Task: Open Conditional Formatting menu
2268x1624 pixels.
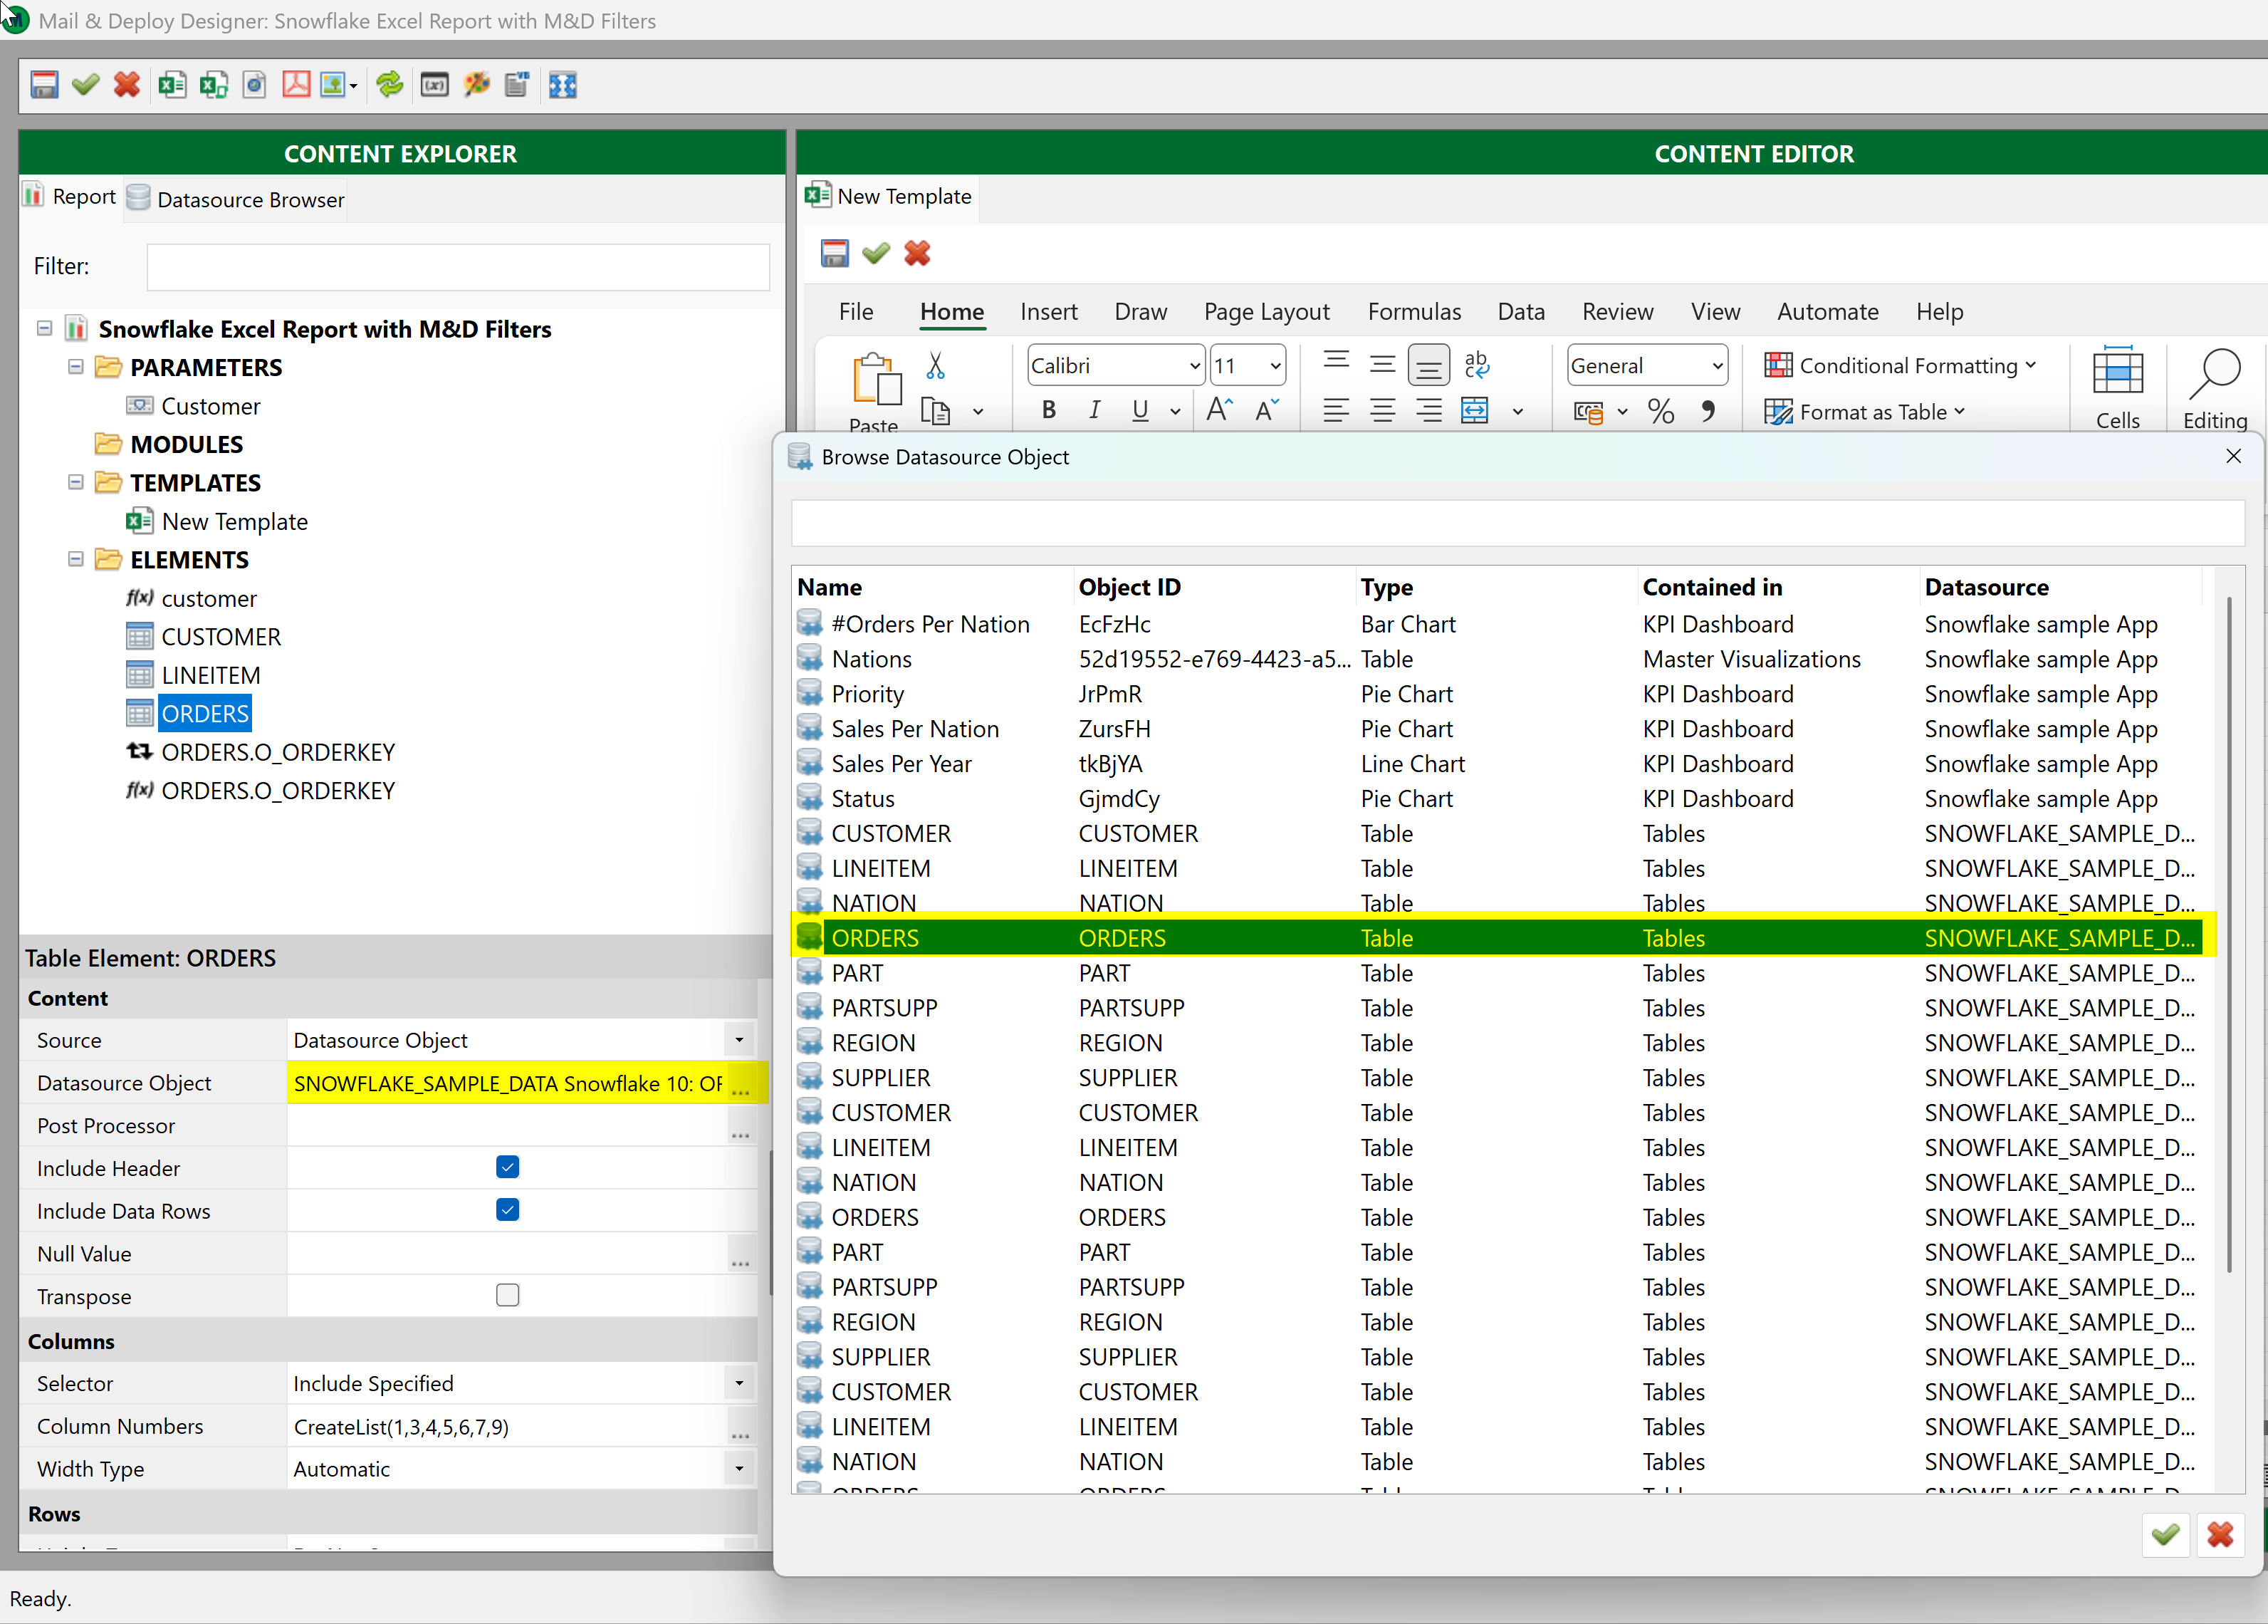Action: tap(1900, 366)
